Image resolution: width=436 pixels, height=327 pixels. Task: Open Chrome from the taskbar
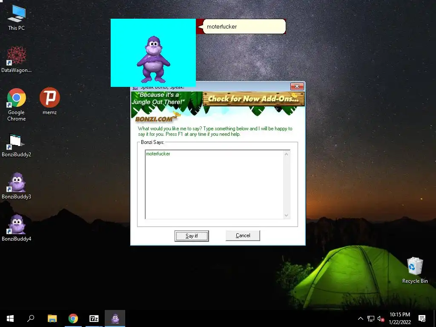pyautogui.click(x=73, y=318)
